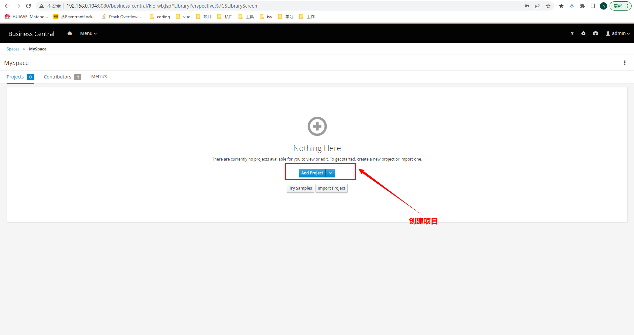Open MySpace kebab actions menu
This screenshot has width=634, height=335.
coord(624,63)
